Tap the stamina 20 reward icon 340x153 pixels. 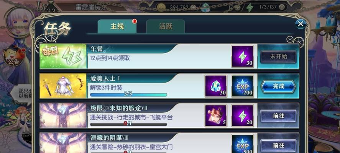242,116
